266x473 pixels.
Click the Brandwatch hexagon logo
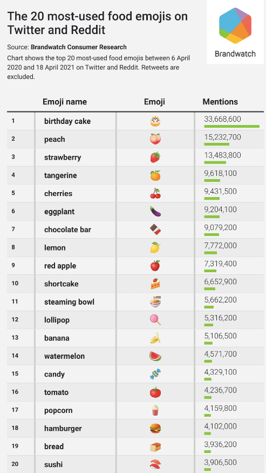[x=235, y=25]
